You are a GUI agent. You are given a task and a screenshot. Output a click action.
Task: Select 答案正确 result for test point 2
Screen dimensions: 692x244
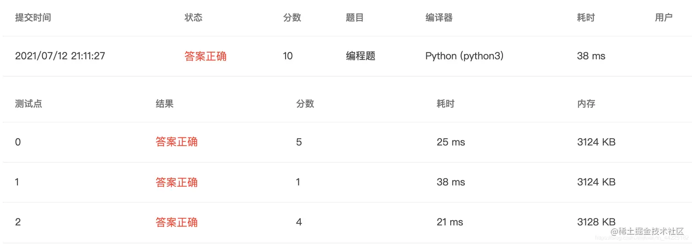coord(177,222)
